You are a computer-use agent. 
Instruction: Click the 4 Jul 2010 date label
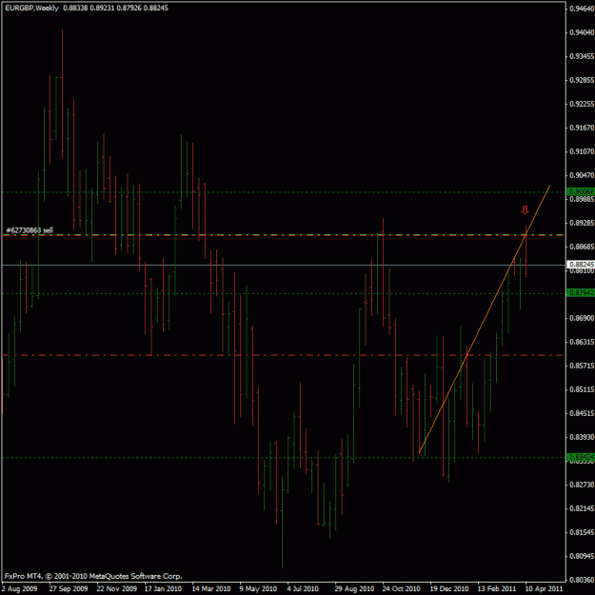[303, 589]
